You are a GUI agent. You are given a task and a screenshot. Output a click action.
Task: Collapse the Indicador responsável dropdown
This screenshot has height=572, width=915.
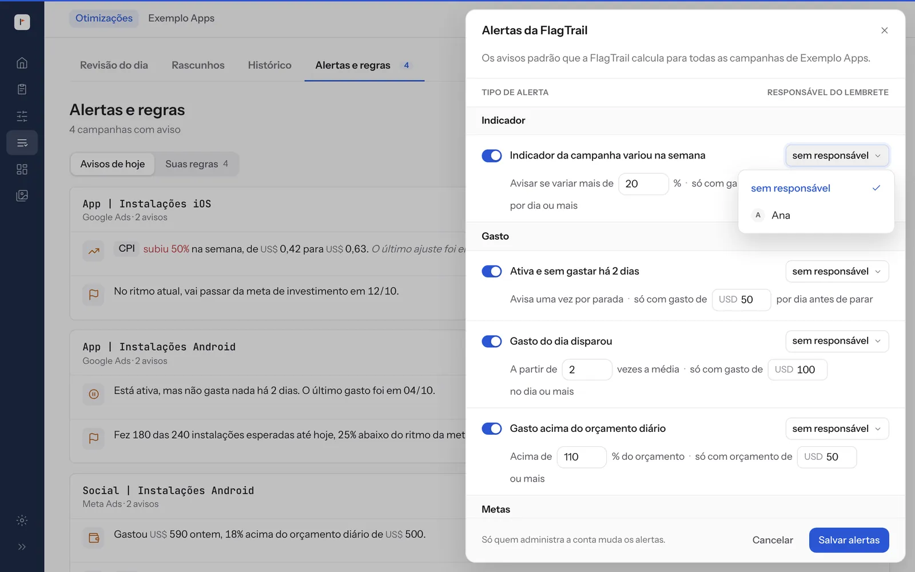coord(837,156)
